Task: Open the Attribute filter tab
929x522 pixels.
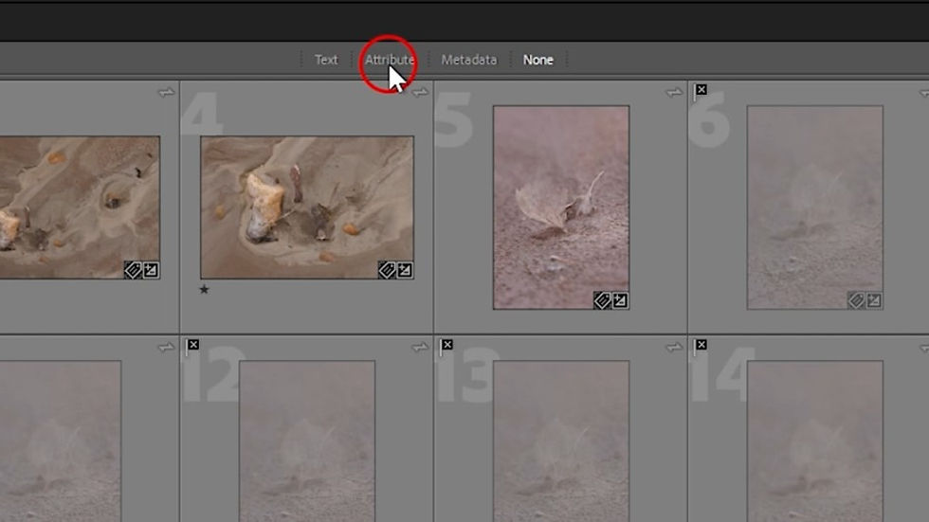Action: (390, 60)
